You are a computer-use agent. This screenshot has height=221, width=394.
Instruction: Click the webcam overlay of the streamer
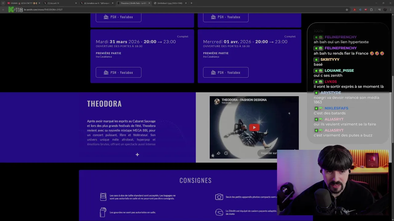pos(333,182)
